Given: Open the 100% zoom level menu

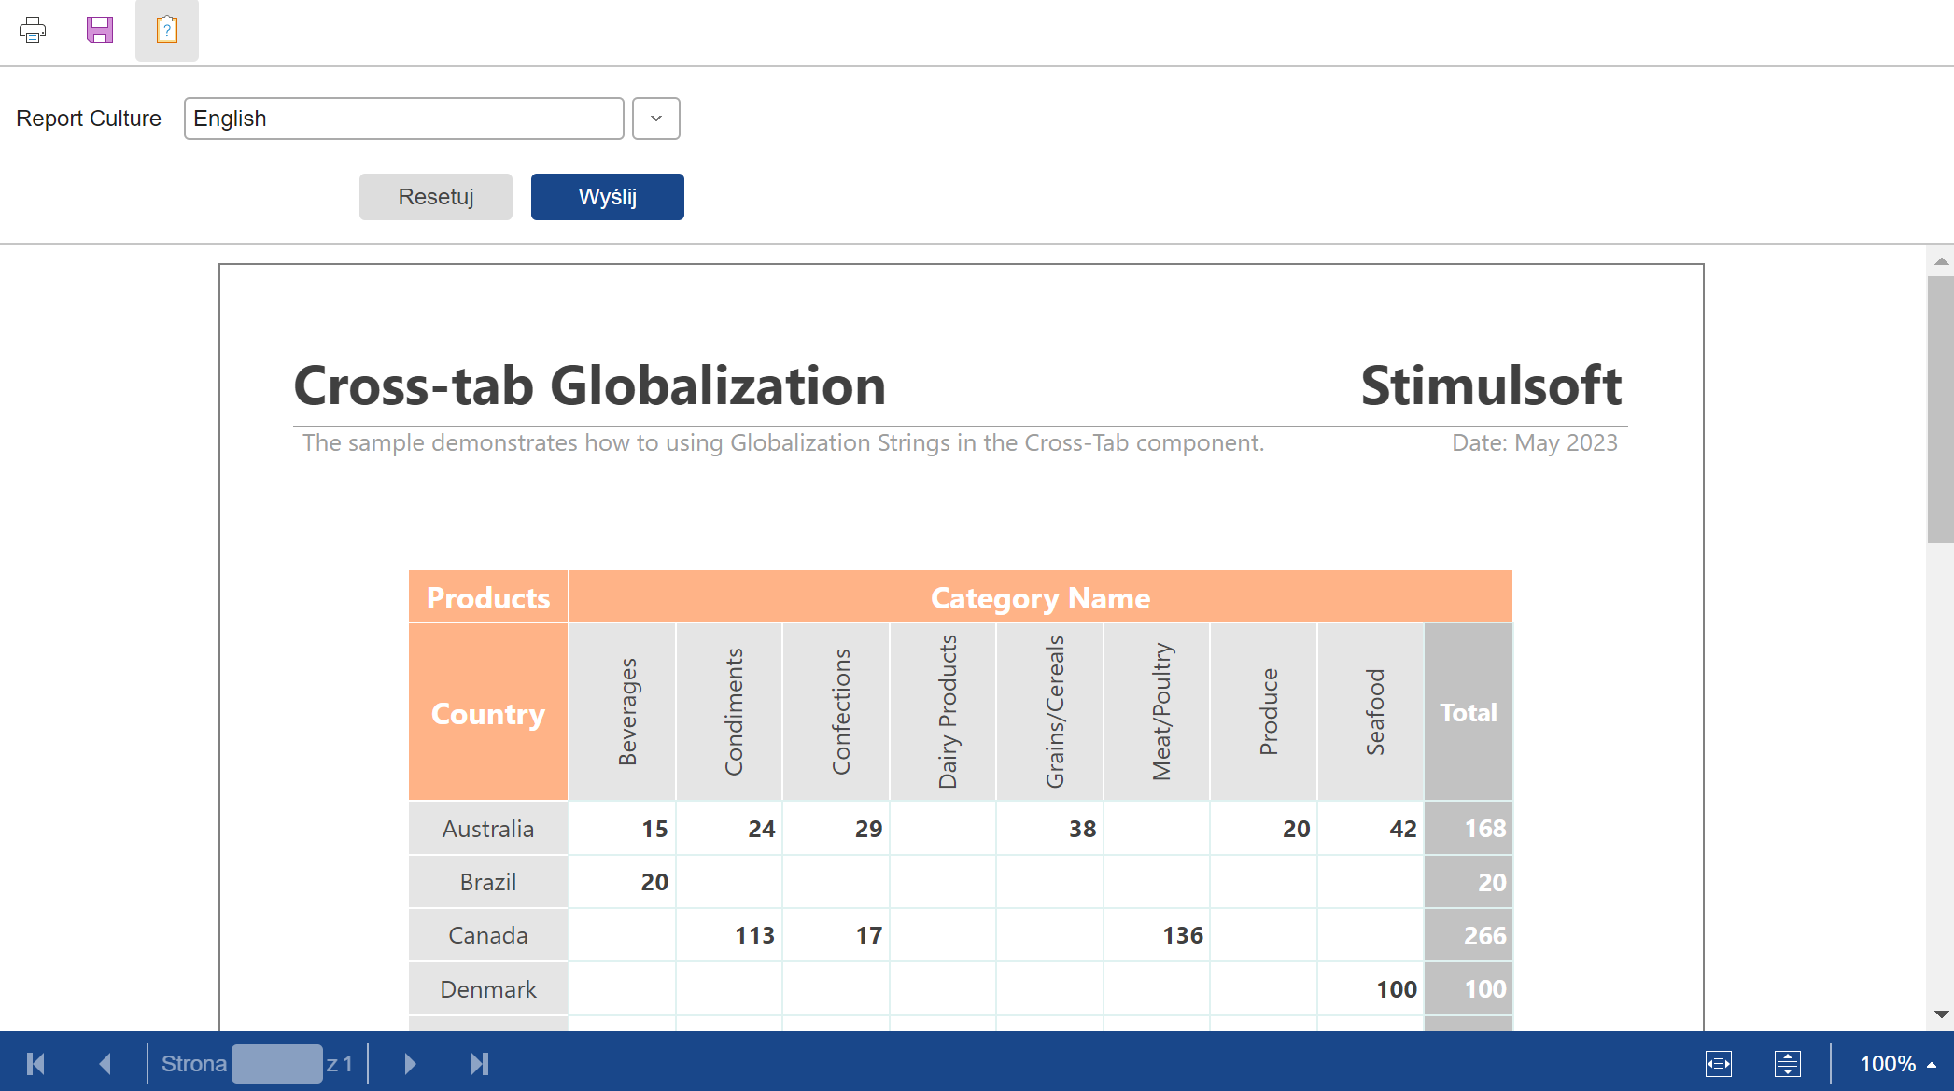Looking at the screenshot, I should pyautogui.click(x=1896, y=1064).
